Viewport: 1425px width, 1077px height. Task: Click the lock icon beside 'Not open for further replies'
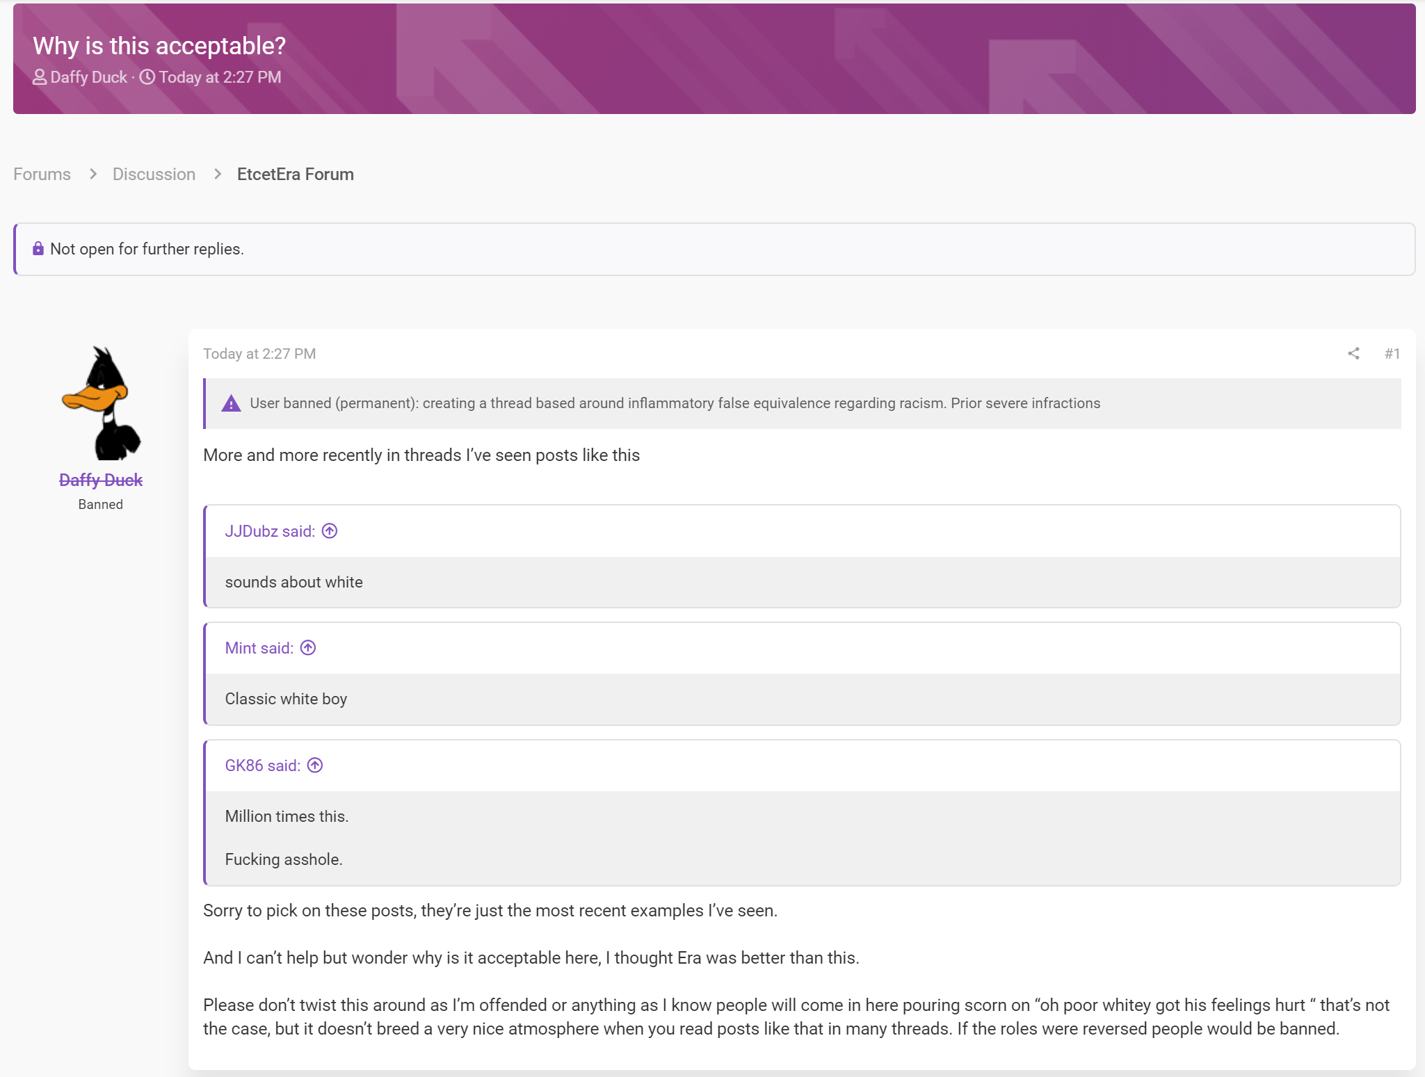point(38,248)
